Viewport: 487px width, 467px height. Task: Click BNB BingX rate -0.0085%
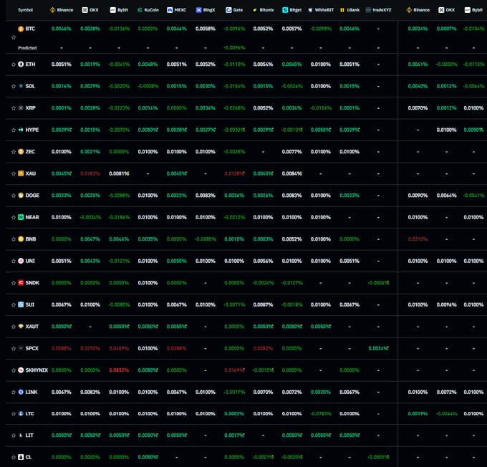point(206,239)
